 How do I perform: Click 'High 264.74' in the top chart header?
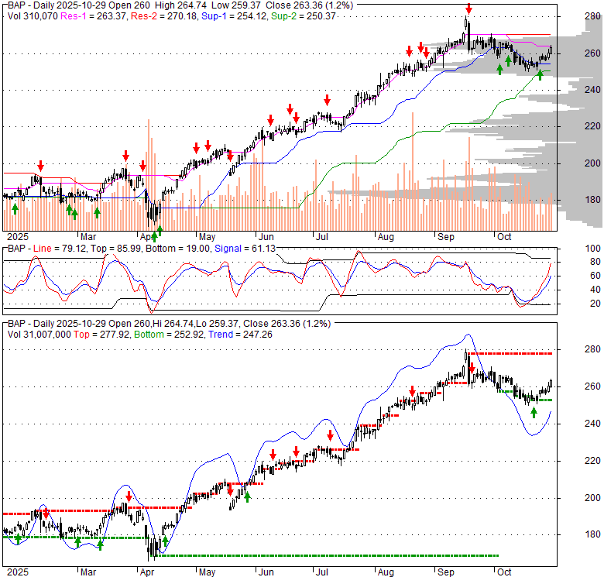pos(180,5)
